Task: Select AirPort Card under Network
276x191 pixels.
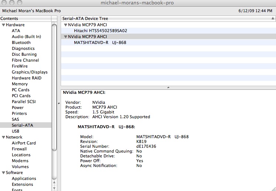Action: [24, 143]
